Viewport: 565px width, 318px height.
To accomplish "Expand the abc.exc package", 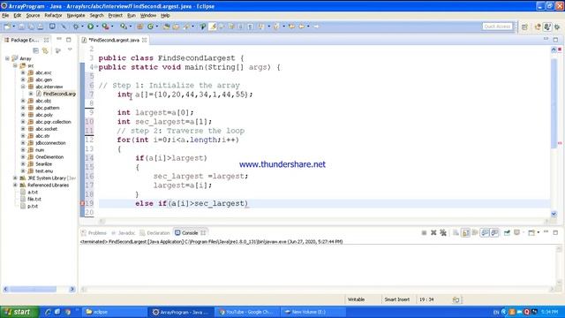I will (23, 72).
